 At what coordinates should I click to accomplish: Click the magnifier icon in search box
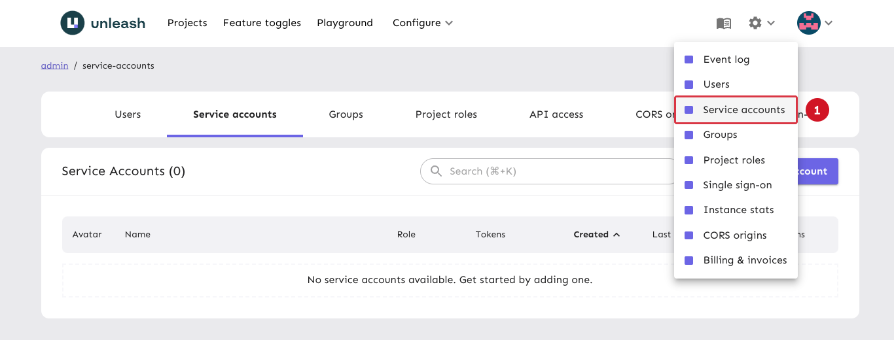(x=437, y=171)
